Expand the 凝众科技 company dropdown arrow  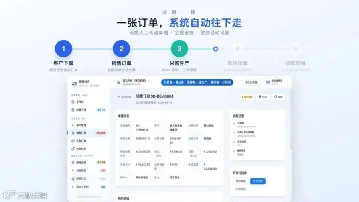tap(149, 80)
